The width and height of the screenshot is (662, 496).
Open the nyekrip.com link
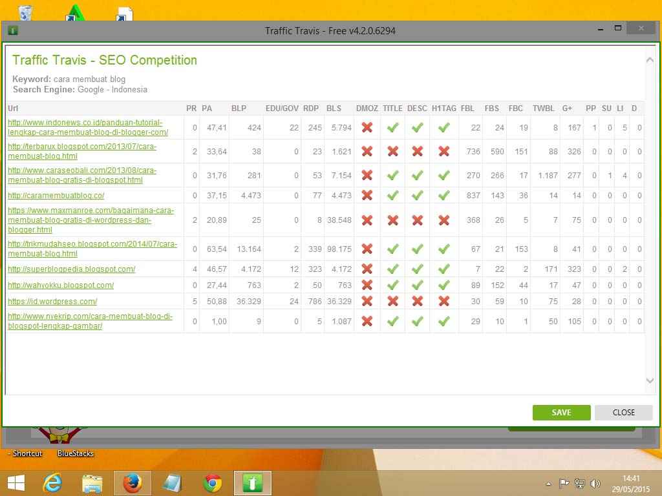coord(90,321)
